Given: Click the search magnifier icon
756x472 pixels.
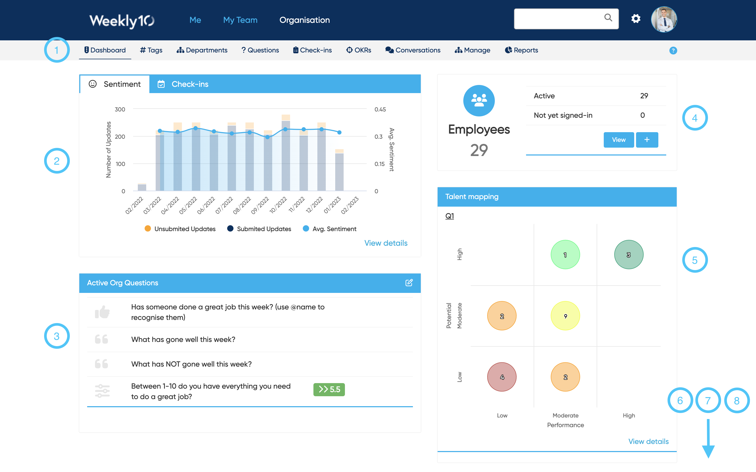Looking at the screenshot, I should (x=608, y=18).
